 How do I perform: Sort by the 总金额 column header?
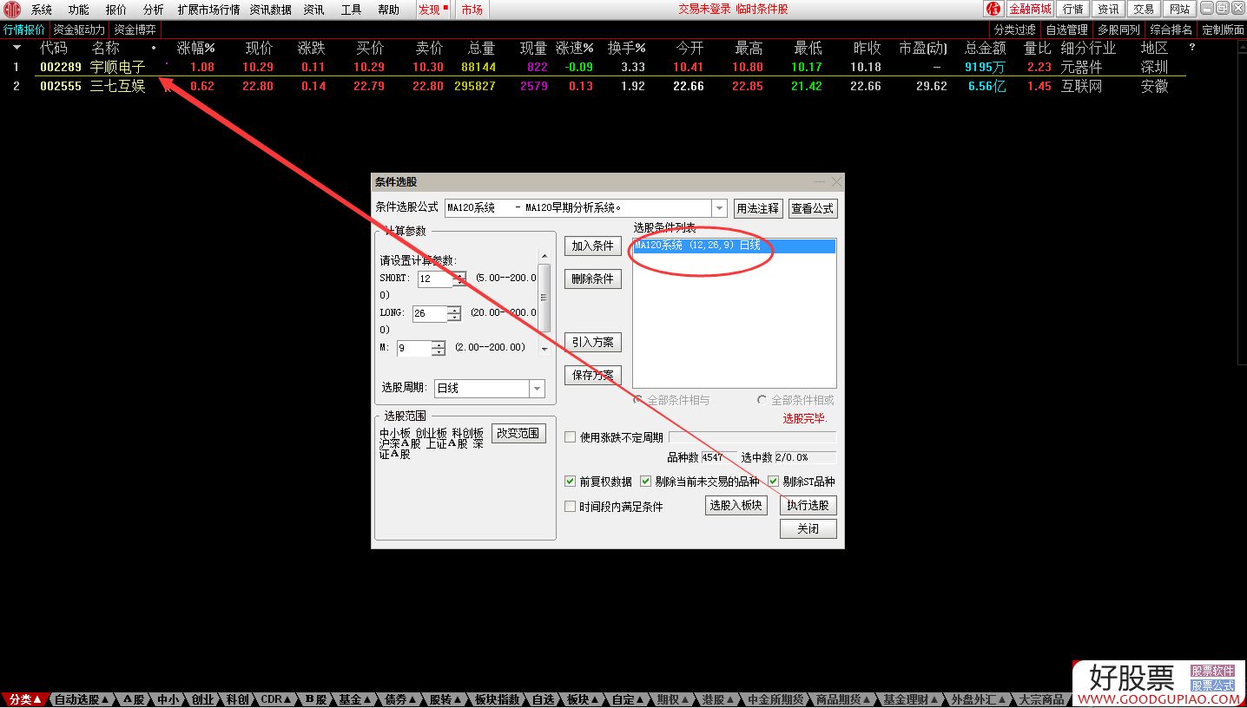[x=985, y=48]
